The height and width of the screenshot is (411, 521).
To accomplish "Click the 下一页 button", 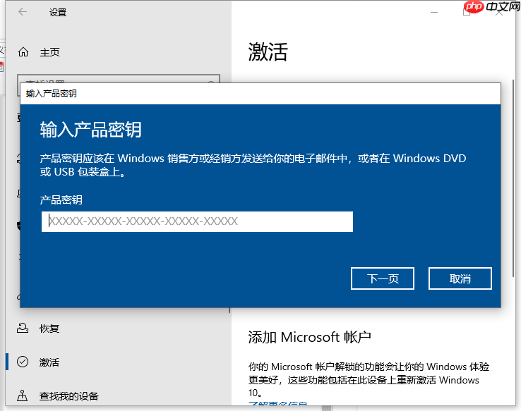I will (383, 278).
